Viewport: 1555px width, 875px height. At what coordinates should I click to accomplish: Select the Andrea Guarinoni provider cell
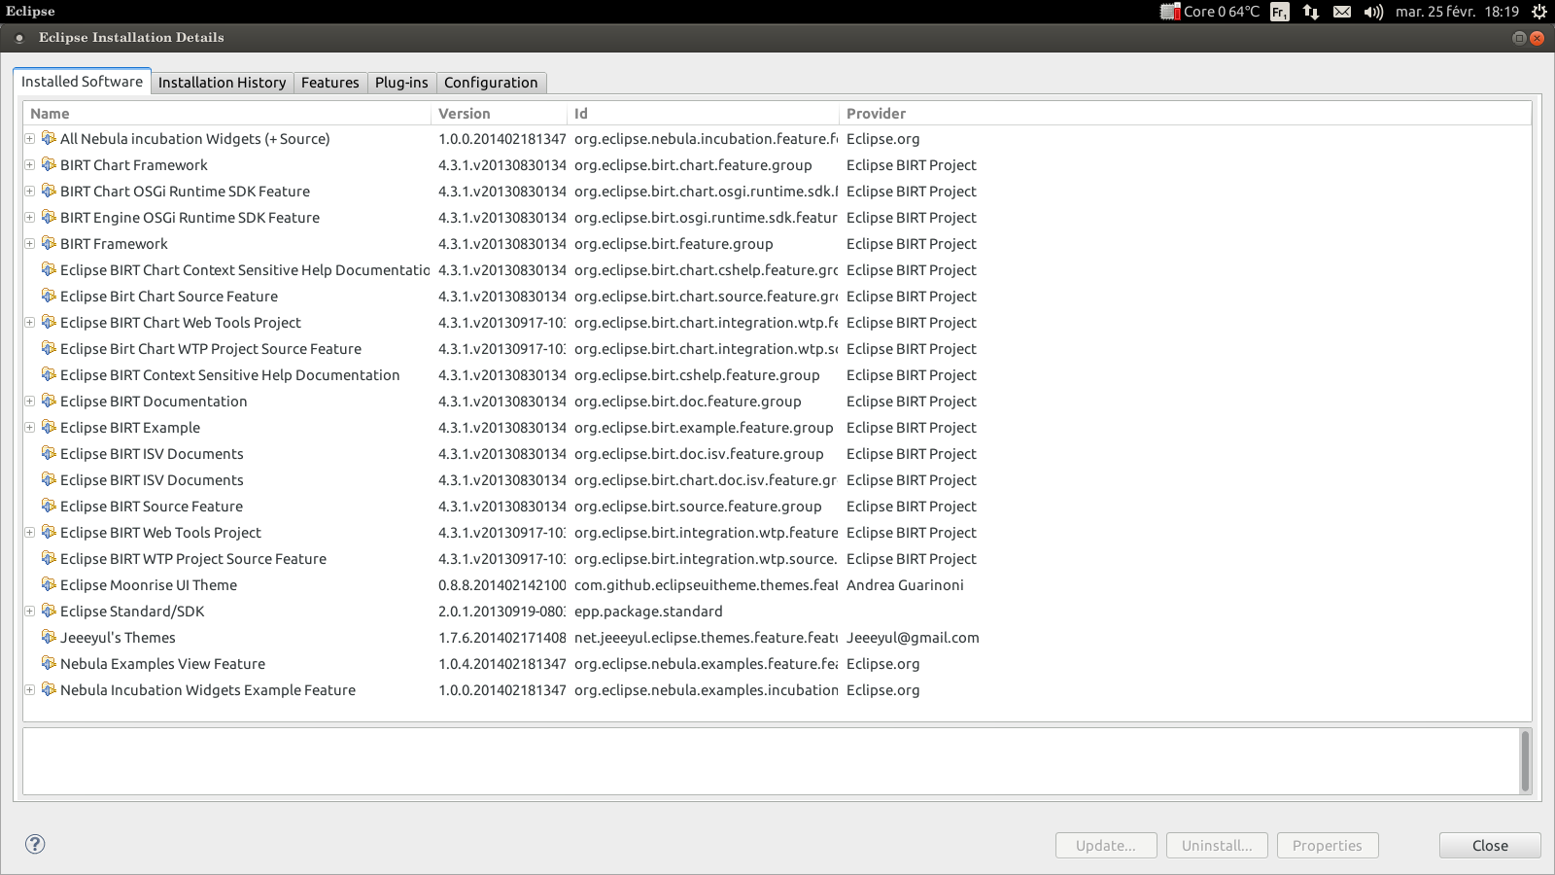click(905, 585)
